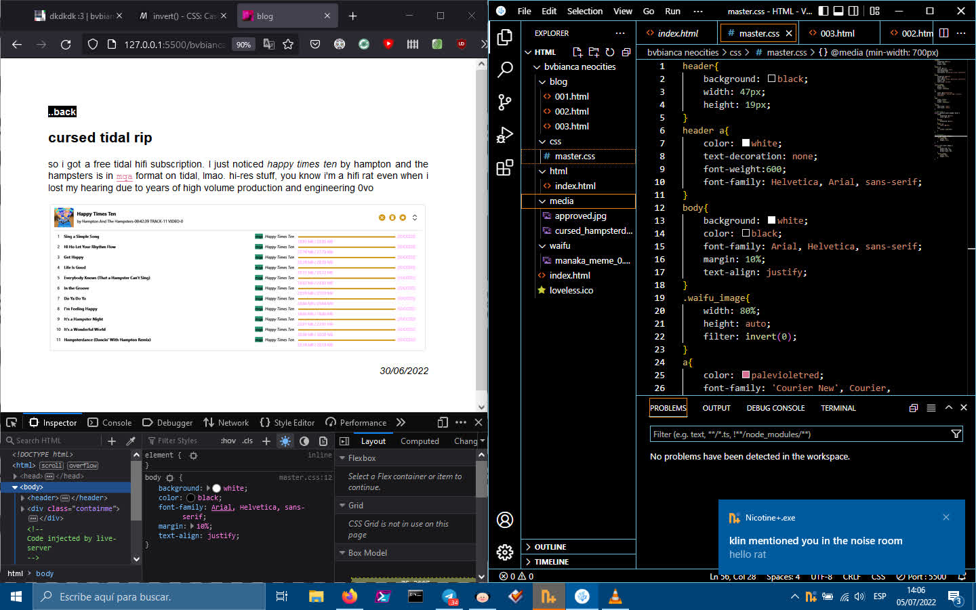Toggle the :hov pseudo-class panel
976x610 pixels.
228,441
